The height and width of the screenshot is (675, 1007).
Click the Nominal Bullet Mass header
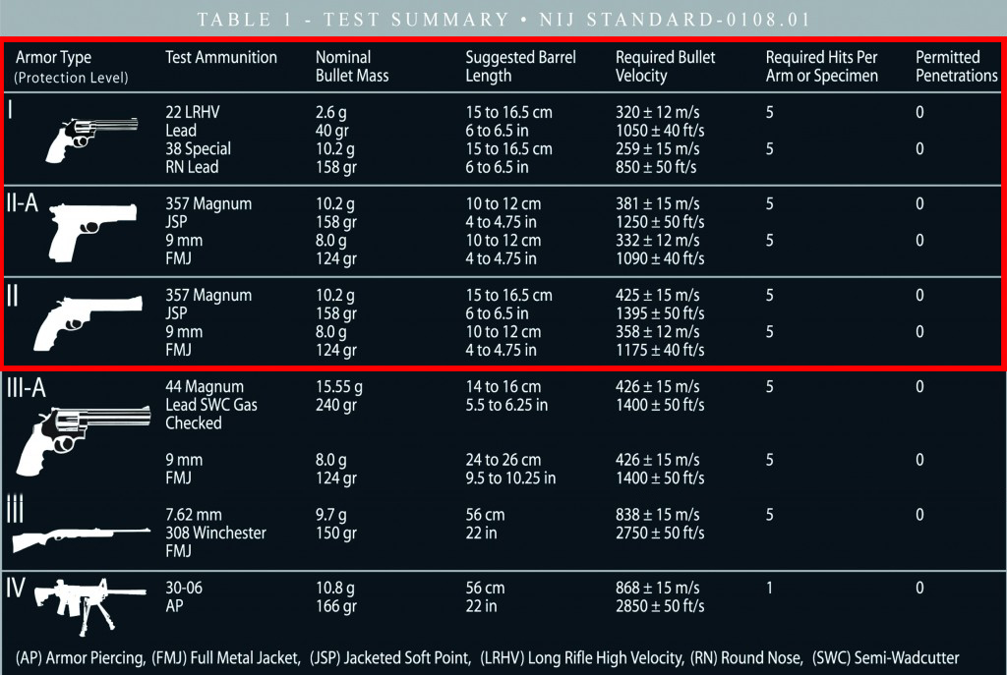(352, 66)
